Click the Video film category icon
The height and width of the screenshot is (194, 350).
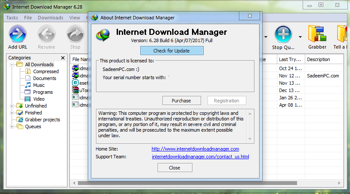pyautogui.click(x=28, y=99)
